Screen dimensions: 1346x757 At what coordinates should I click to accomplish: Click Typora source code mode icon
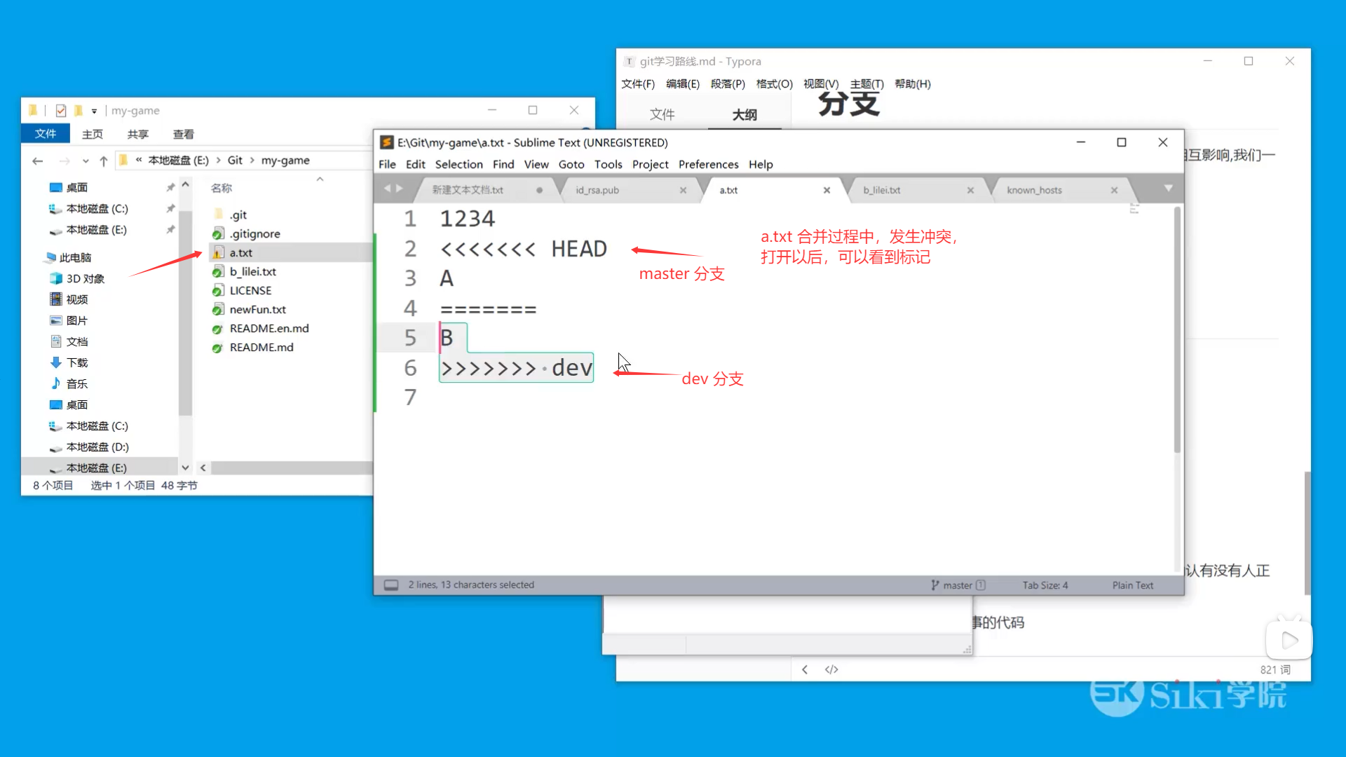[831, 669]
